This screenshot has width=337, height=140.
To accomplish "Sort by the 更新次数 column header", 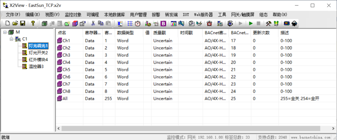I will point(265,33).
